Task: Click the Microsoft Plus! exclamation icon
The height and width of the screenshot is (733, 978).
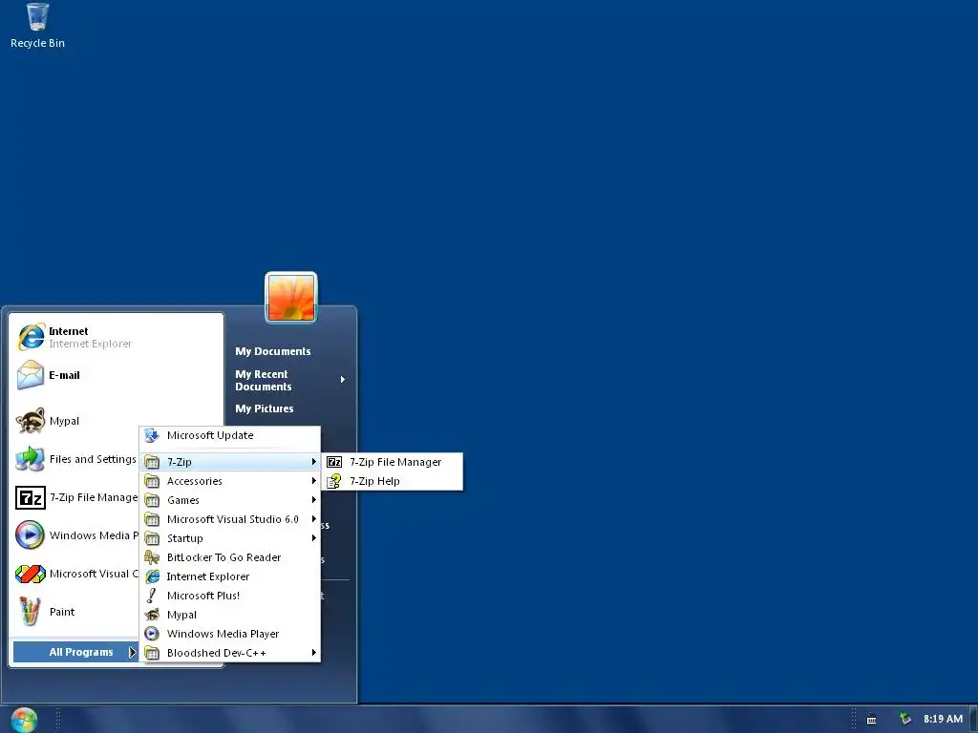Action: [152, 596]
